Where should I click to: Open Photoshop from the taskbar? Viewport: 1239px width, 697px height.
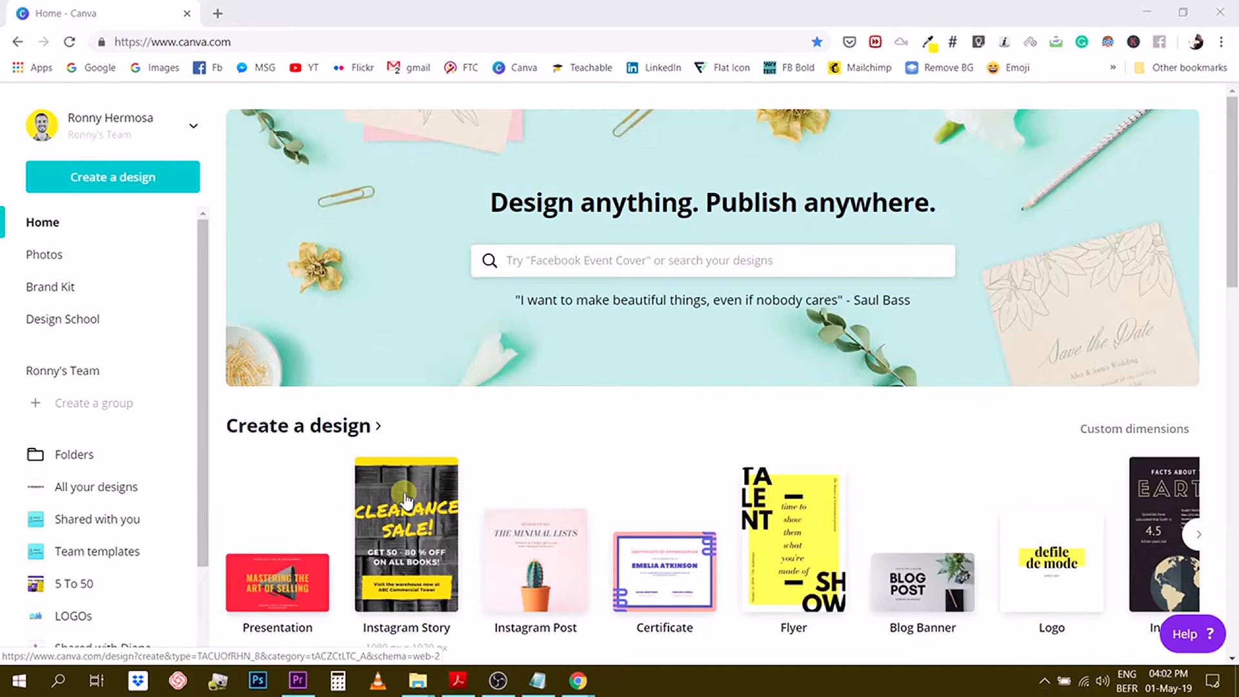point(257,681)
